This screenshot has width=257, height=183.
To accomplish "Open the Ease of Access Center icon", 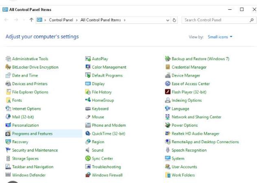I will click(168, 84).
